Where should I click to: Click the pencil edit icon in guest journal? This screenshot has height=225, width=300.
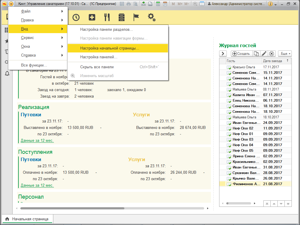(x=264, y=54)
